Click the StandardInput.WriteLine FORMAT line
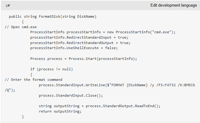Screen dimensions: 200x123 (x=117, y=85)
